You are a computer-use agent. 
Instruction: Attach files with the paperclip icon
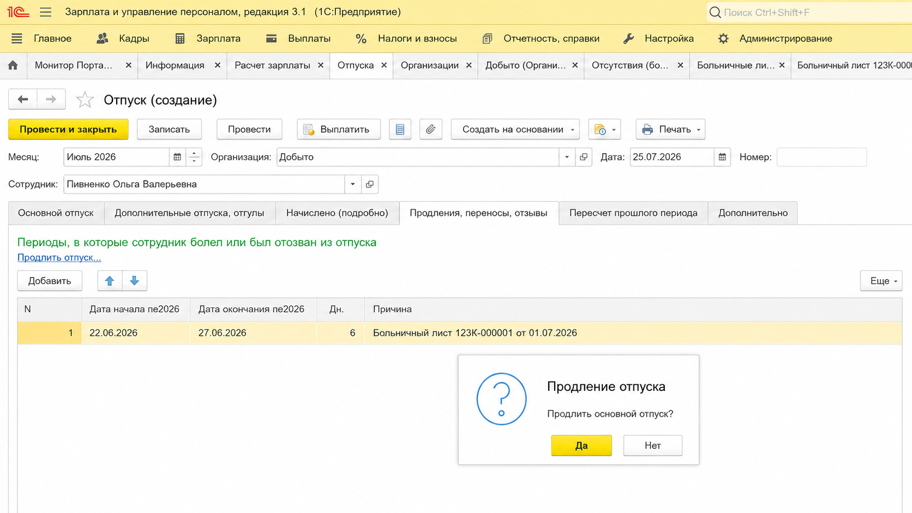point(431,130)
